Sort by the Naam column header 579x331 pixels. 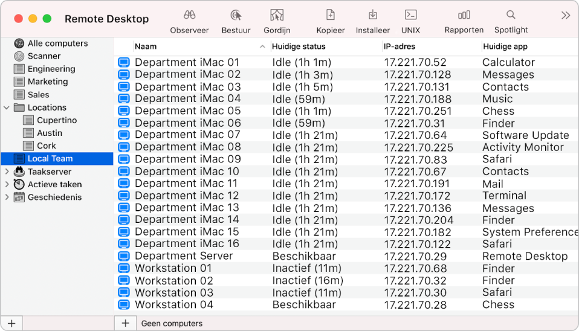[x=193, y=47]
